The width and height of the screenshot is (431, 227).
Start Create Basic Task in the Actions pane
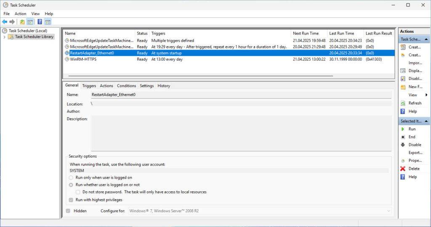pos(415,47)
